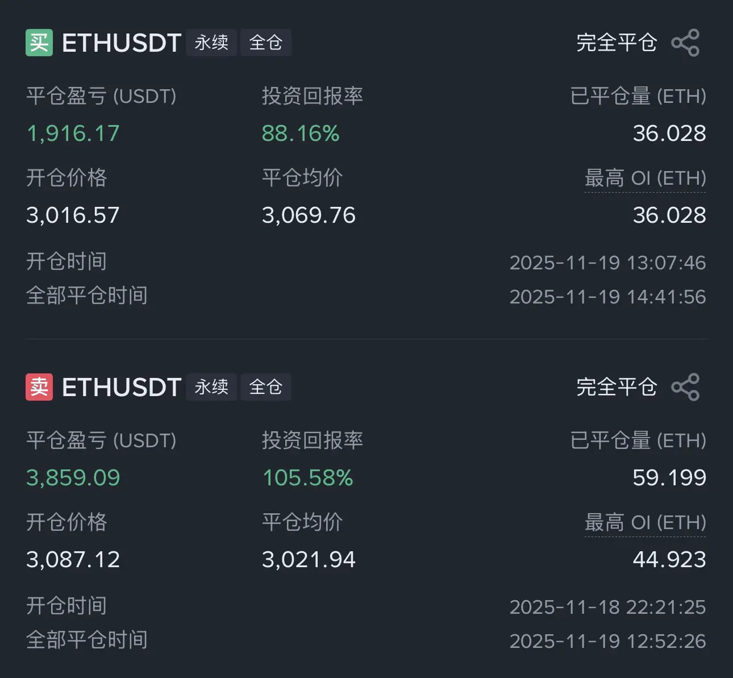The width and height of the screenshot is (733, 678).
Task: Click 完全平仓 status on the buy position
Action: click(617, 43)
